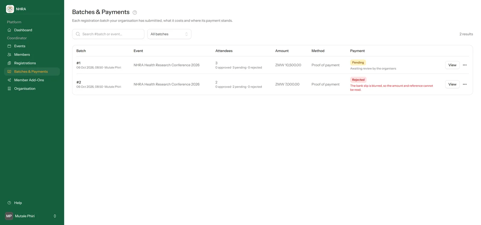
Task: Click the Mutale Phiri name in sidebar footer
Action: click(x=25, y=216)
